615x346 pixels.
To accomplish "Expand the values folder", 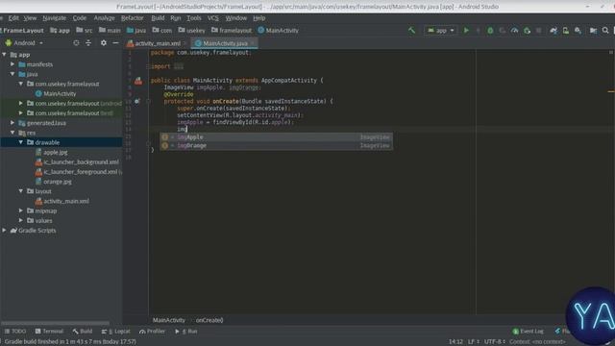I will click(x=21, y=220).
